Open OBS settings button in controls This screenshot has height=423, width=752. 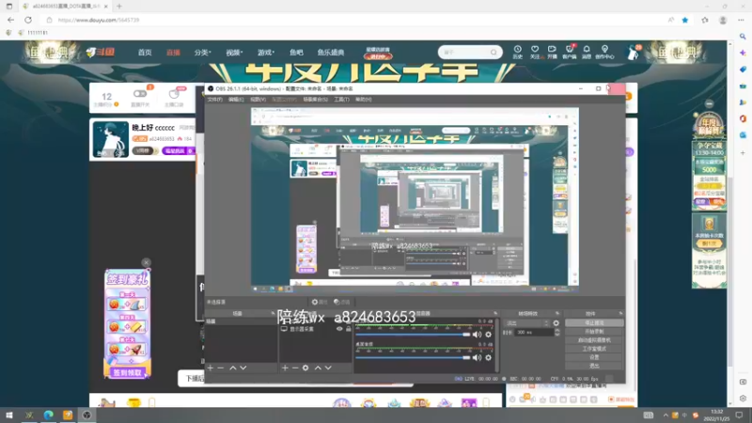tap(594, 357)
